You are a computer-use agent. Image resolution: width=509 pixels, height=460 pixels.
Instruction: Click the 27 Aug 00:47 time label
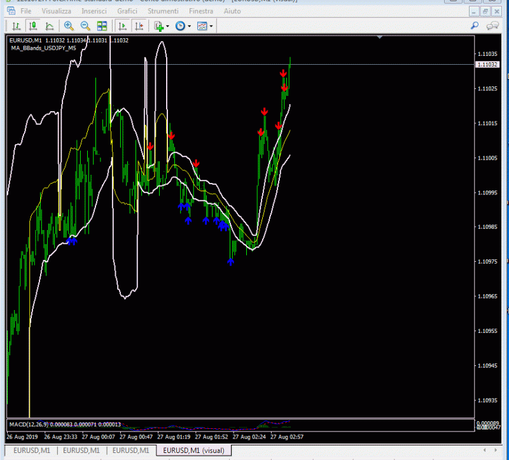pos(136,436)
